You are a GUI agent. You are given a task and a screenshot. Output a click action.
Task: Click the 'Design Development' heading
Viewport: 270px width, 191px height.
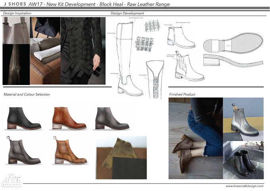127,13
